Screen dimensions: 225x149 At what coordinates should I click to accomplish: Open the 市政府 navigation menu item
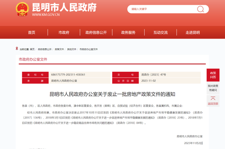[x=64, y=32]
